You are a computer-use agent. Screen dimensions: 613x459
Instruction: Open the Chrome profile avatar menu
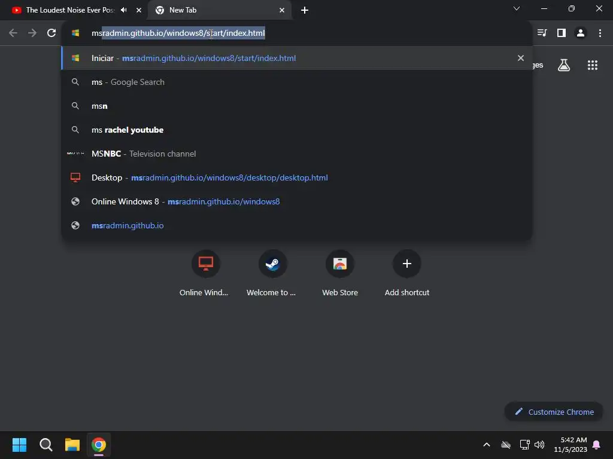pyautogui.click(x=581, y=33)
